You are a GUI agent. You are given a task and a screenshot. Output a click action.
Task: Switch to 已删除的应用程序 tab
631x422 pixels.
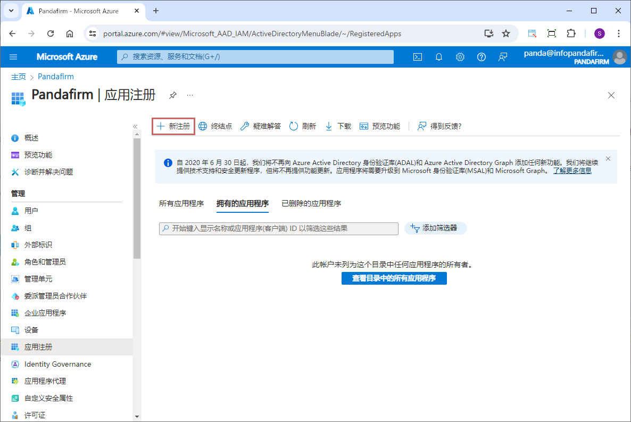[311, 203]
